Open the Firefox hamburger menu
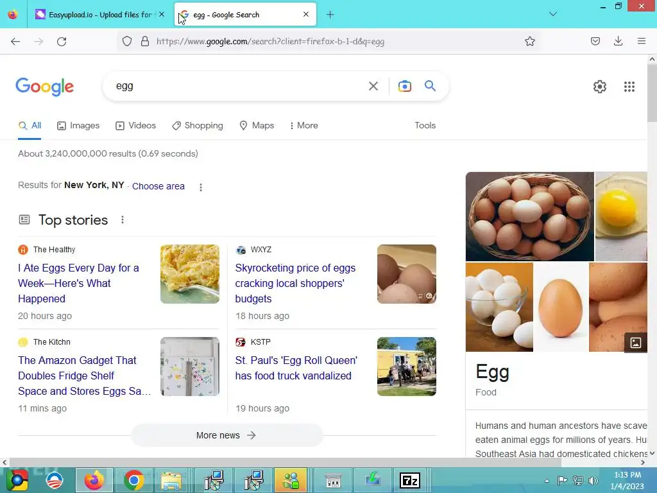This screenshot has height=493, width=657. coord(641,41)
